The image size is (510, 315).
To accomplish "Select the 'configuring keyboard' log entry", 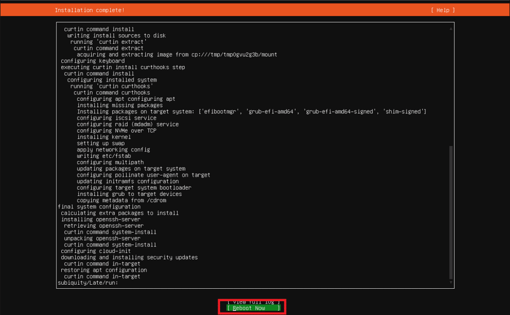I will 93,61.
